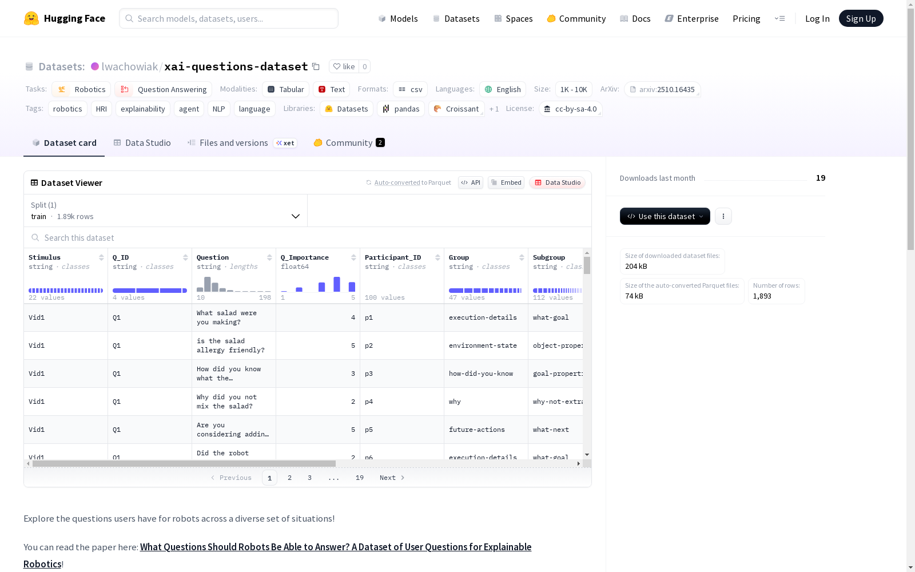Click the heart like button
The width and height of the screenshot is (915, 572).
coord(344,66)
